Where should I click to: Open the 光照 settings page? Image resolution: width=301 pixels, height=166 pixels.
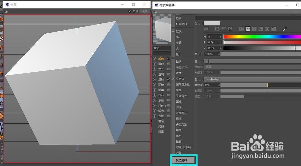tap(161, 126)
